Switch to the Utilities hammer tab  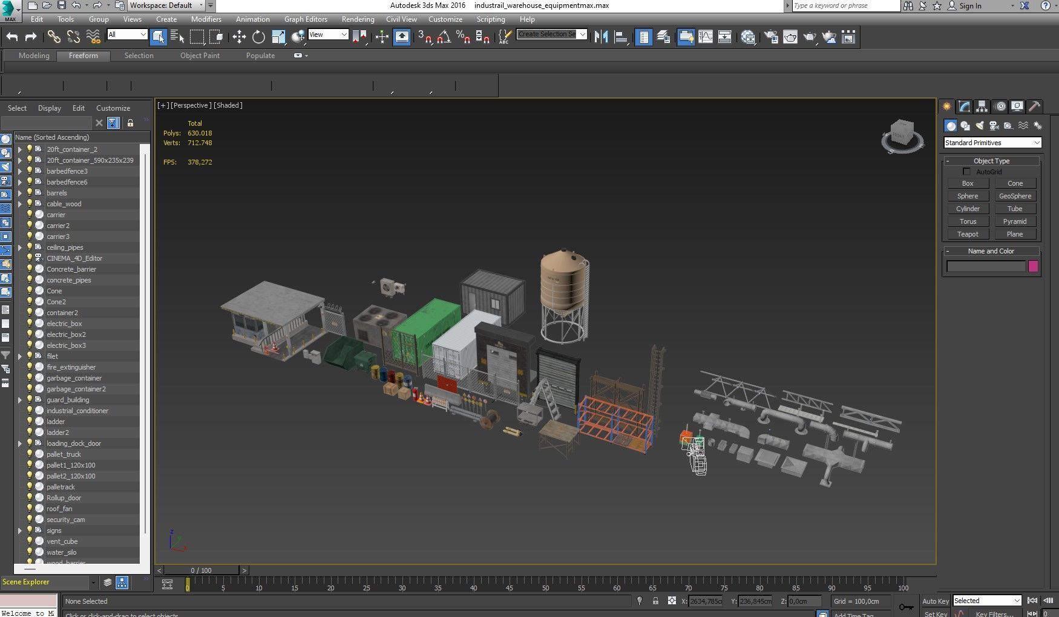click(x=1035, y=106)
